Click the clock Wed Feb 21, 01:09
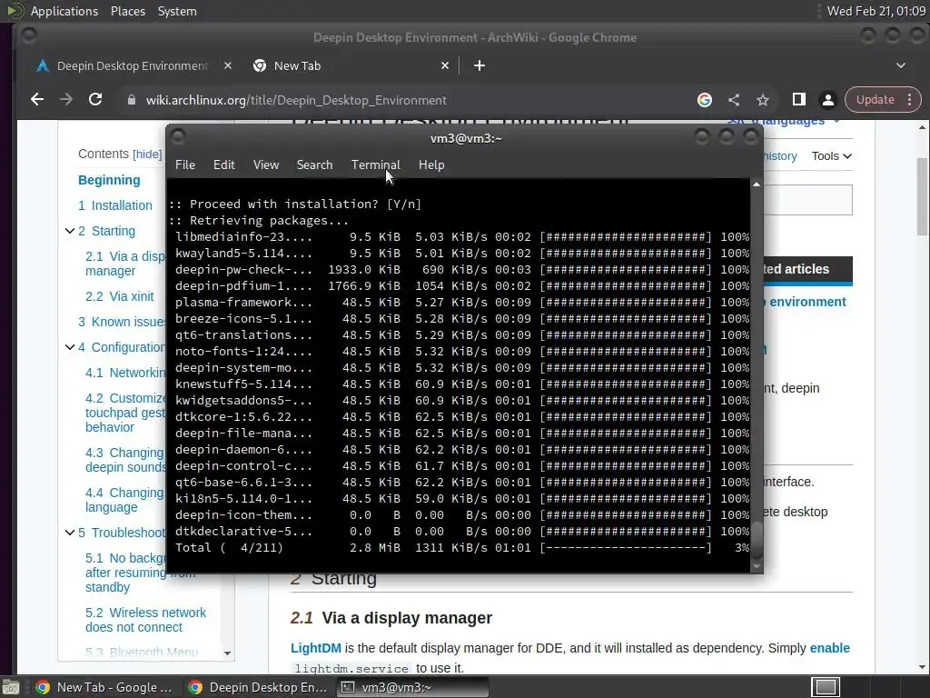This screenshot has width=930, height=698. (x=876, y=11)
